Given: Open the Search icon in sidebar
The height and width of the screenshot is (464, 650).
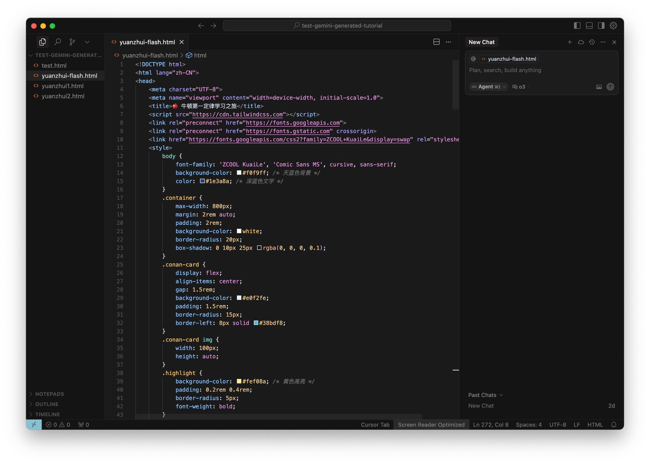Looking at the screenshot, I should coord(58,42).
